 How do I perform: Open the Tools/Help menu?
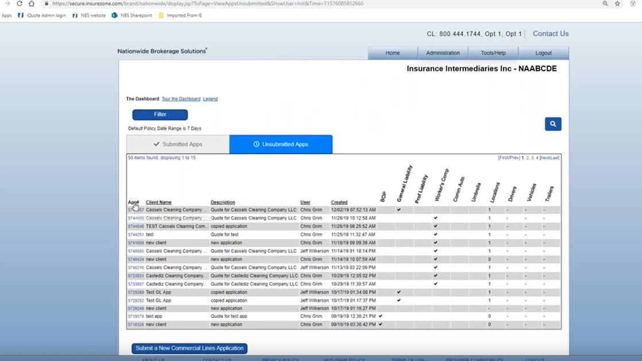click(x=493, y=53)
